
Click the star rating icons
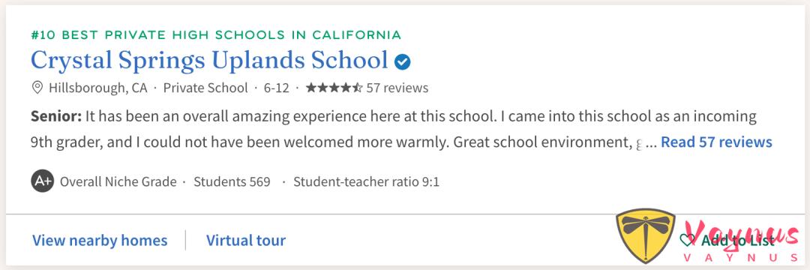[334, 88]
